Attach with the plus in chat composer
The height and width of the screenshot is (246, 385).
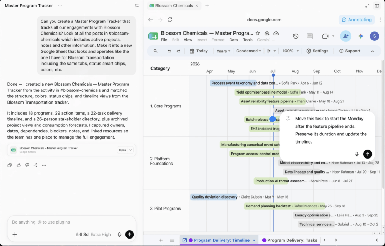pos(15,235)
